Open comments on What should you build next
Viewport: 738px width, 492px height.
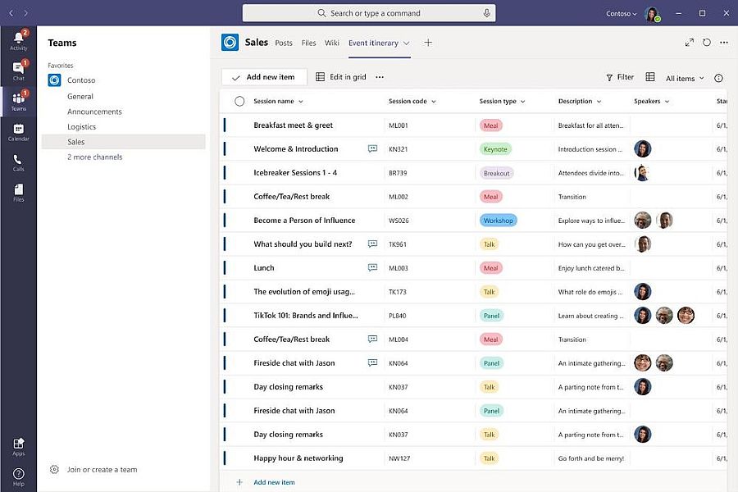click(x=372, y=244)
